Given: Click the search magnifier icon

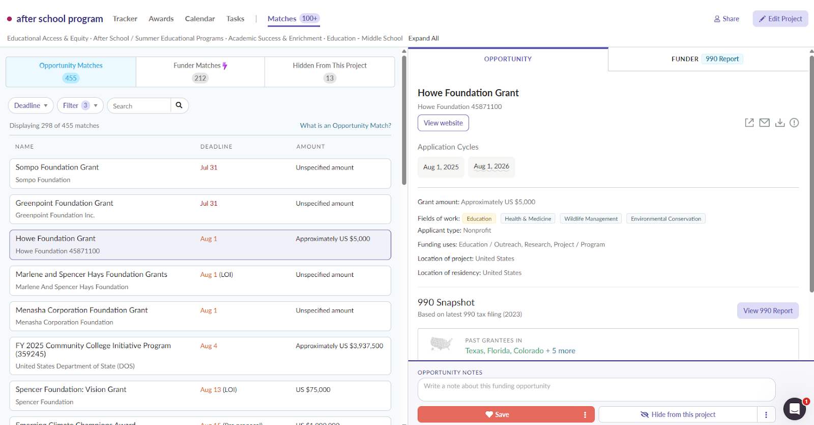Looking at the screenshot, I should pos(179,105).
